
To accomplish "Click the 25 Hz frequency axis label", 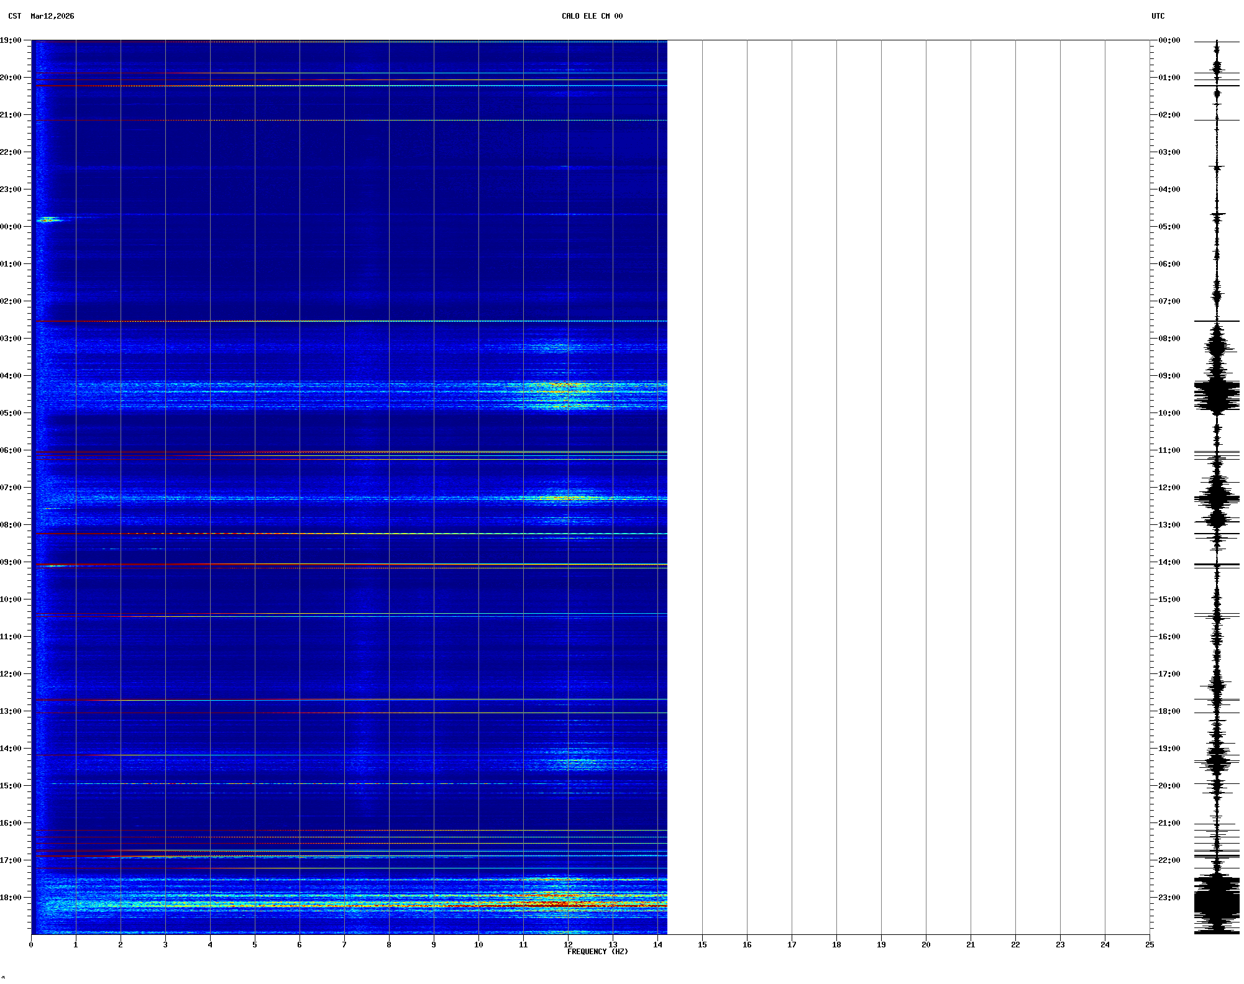I will (1150, 945).
